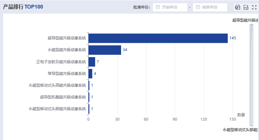Select the 超导型磁共振成像系统 bar showing 145
The height and width of the screenshot is (140, 259).
coord(158,38)
